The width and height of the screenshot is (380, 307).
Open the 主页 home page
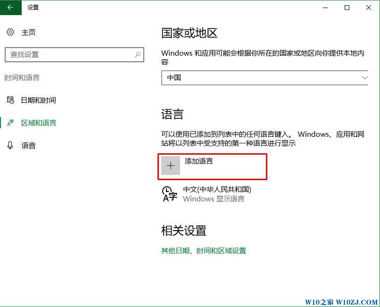coord(28,32)
